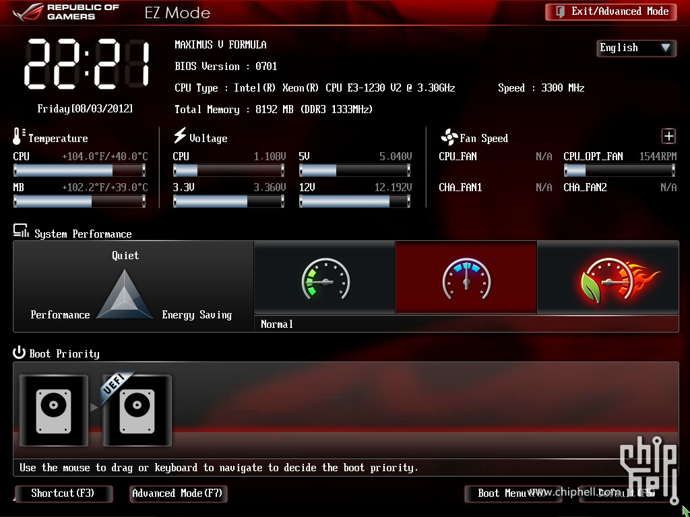
Task: Click BIOS Version : 0701 text
Action: click(226, 67)
